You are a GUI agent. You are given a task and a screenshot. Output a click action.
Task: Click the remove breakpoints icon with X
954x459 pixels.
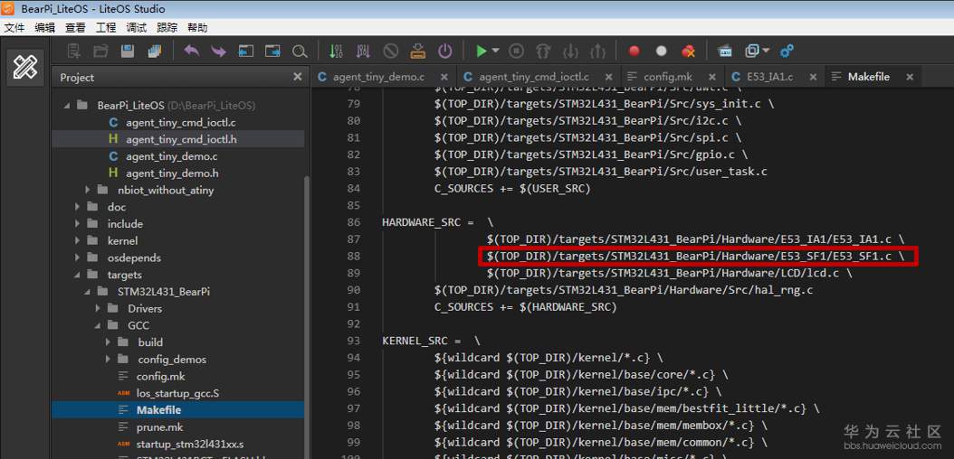click(688, 52)
